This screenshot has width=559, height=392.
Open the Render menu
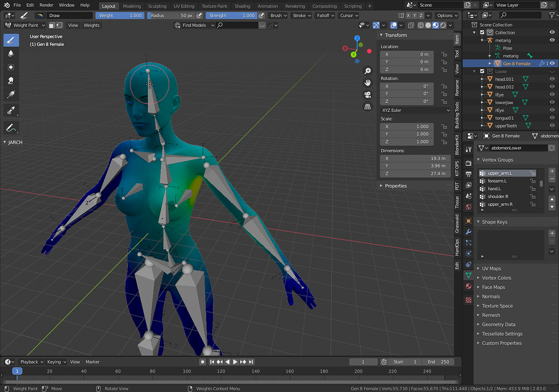46,4
